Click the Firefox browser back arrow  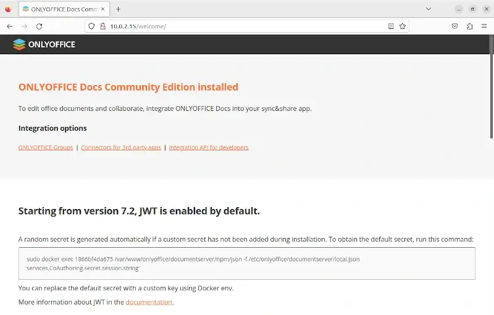(x=10, y=27)
